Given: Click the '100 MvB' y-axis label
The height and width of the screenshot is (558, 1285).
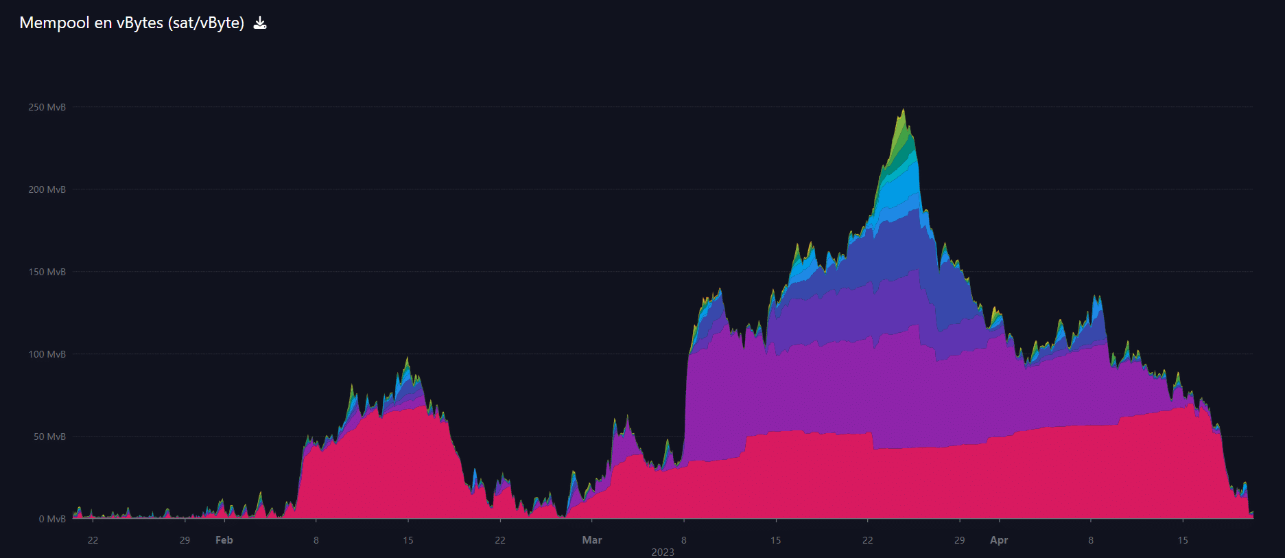Looking at the screenshot, I should (x=47, y=354).
